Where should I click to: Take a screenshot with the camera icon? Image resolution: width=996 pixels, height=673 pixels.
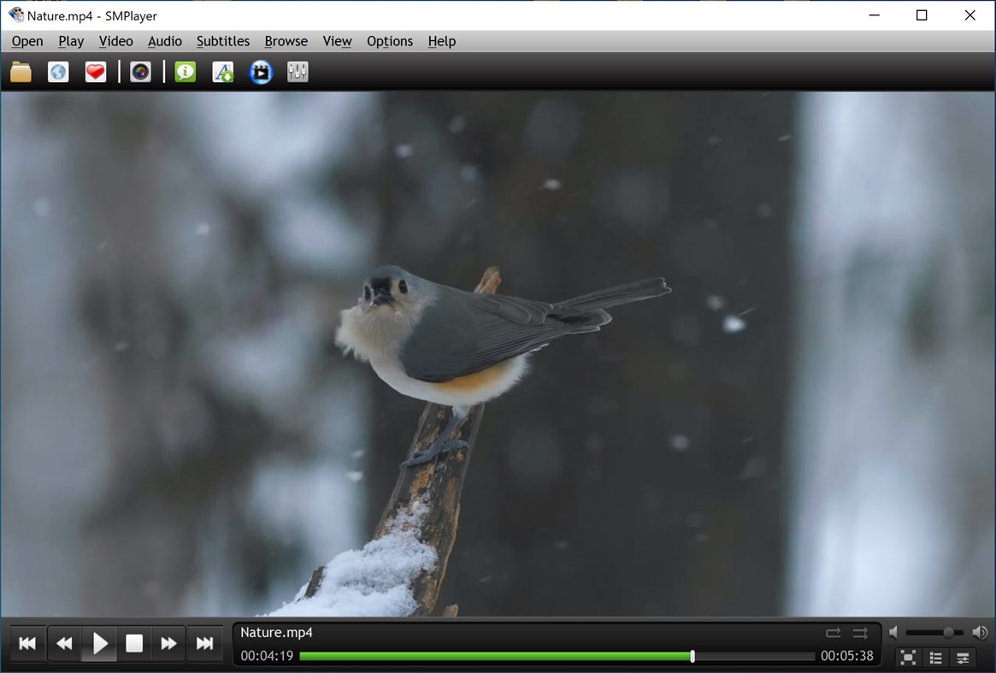point(140,72)
